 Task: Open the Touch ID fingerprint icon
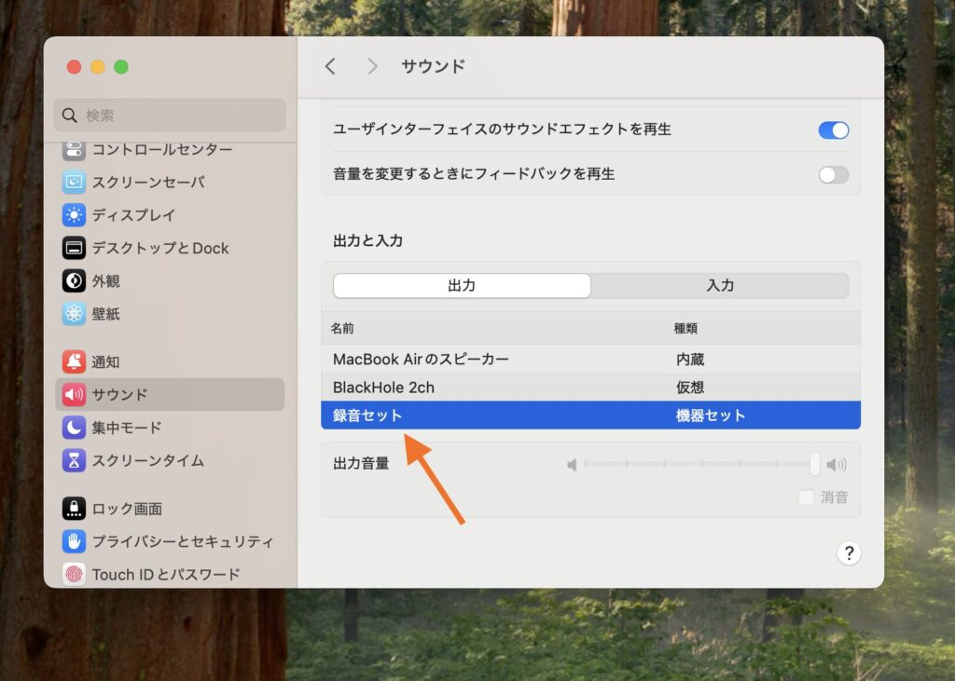point(74,574)
